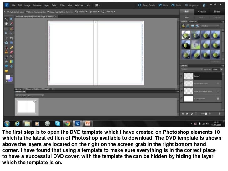The height and width of the screenshot is (171, 228).
Task: Click the foreground color swatch
Action: click(8, 77)
